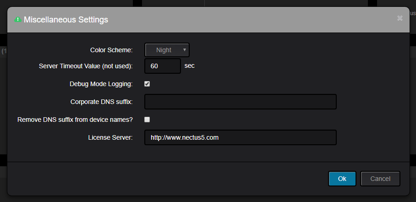416x202 pixels.
Task: Click into the Corporate DNS suffix field
Action: [x=241, y=102]
